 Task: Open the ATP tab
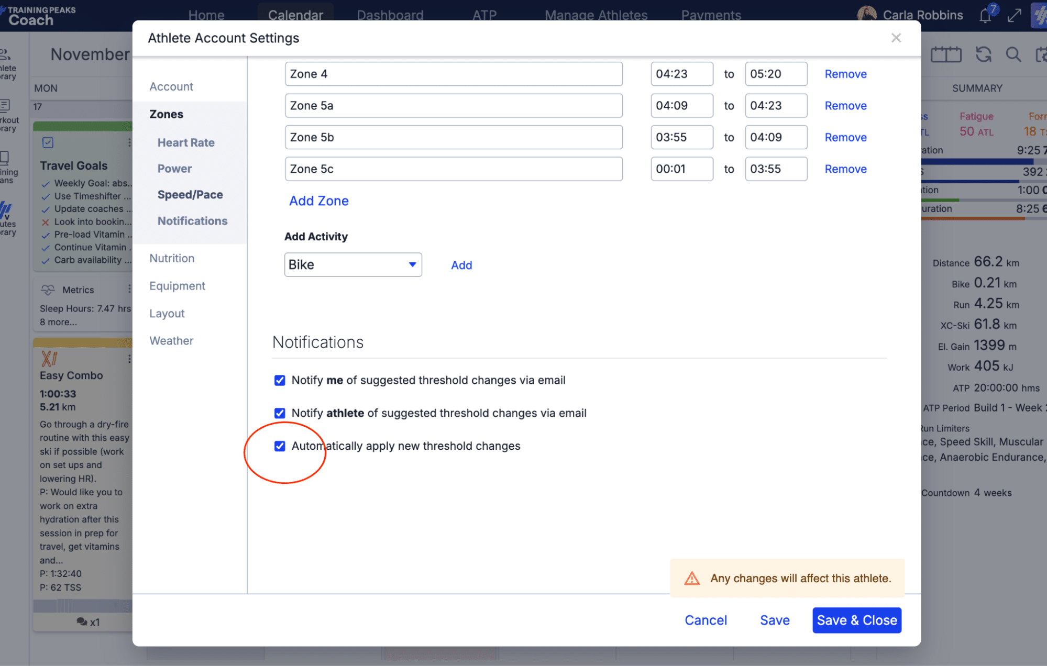click(484, 15)
